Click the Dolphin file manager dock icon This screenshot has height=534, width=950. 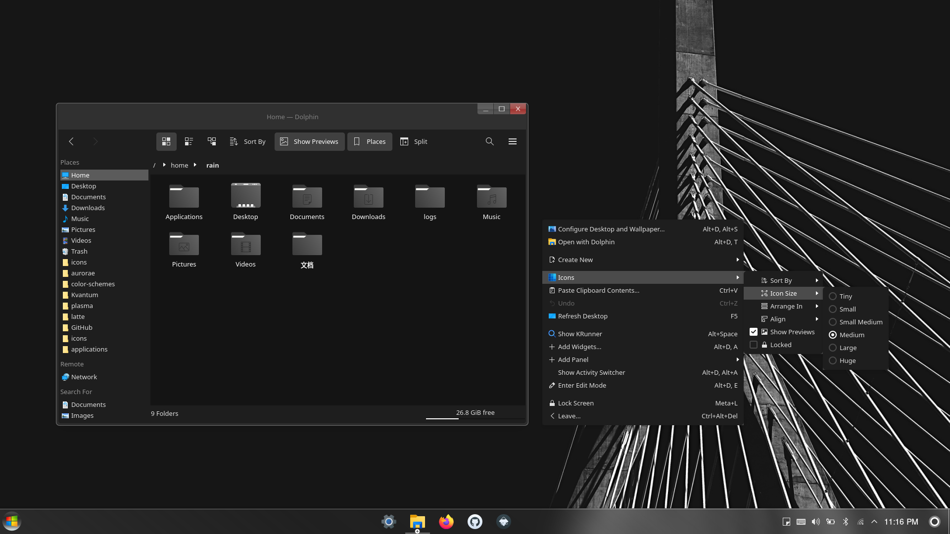418,522
